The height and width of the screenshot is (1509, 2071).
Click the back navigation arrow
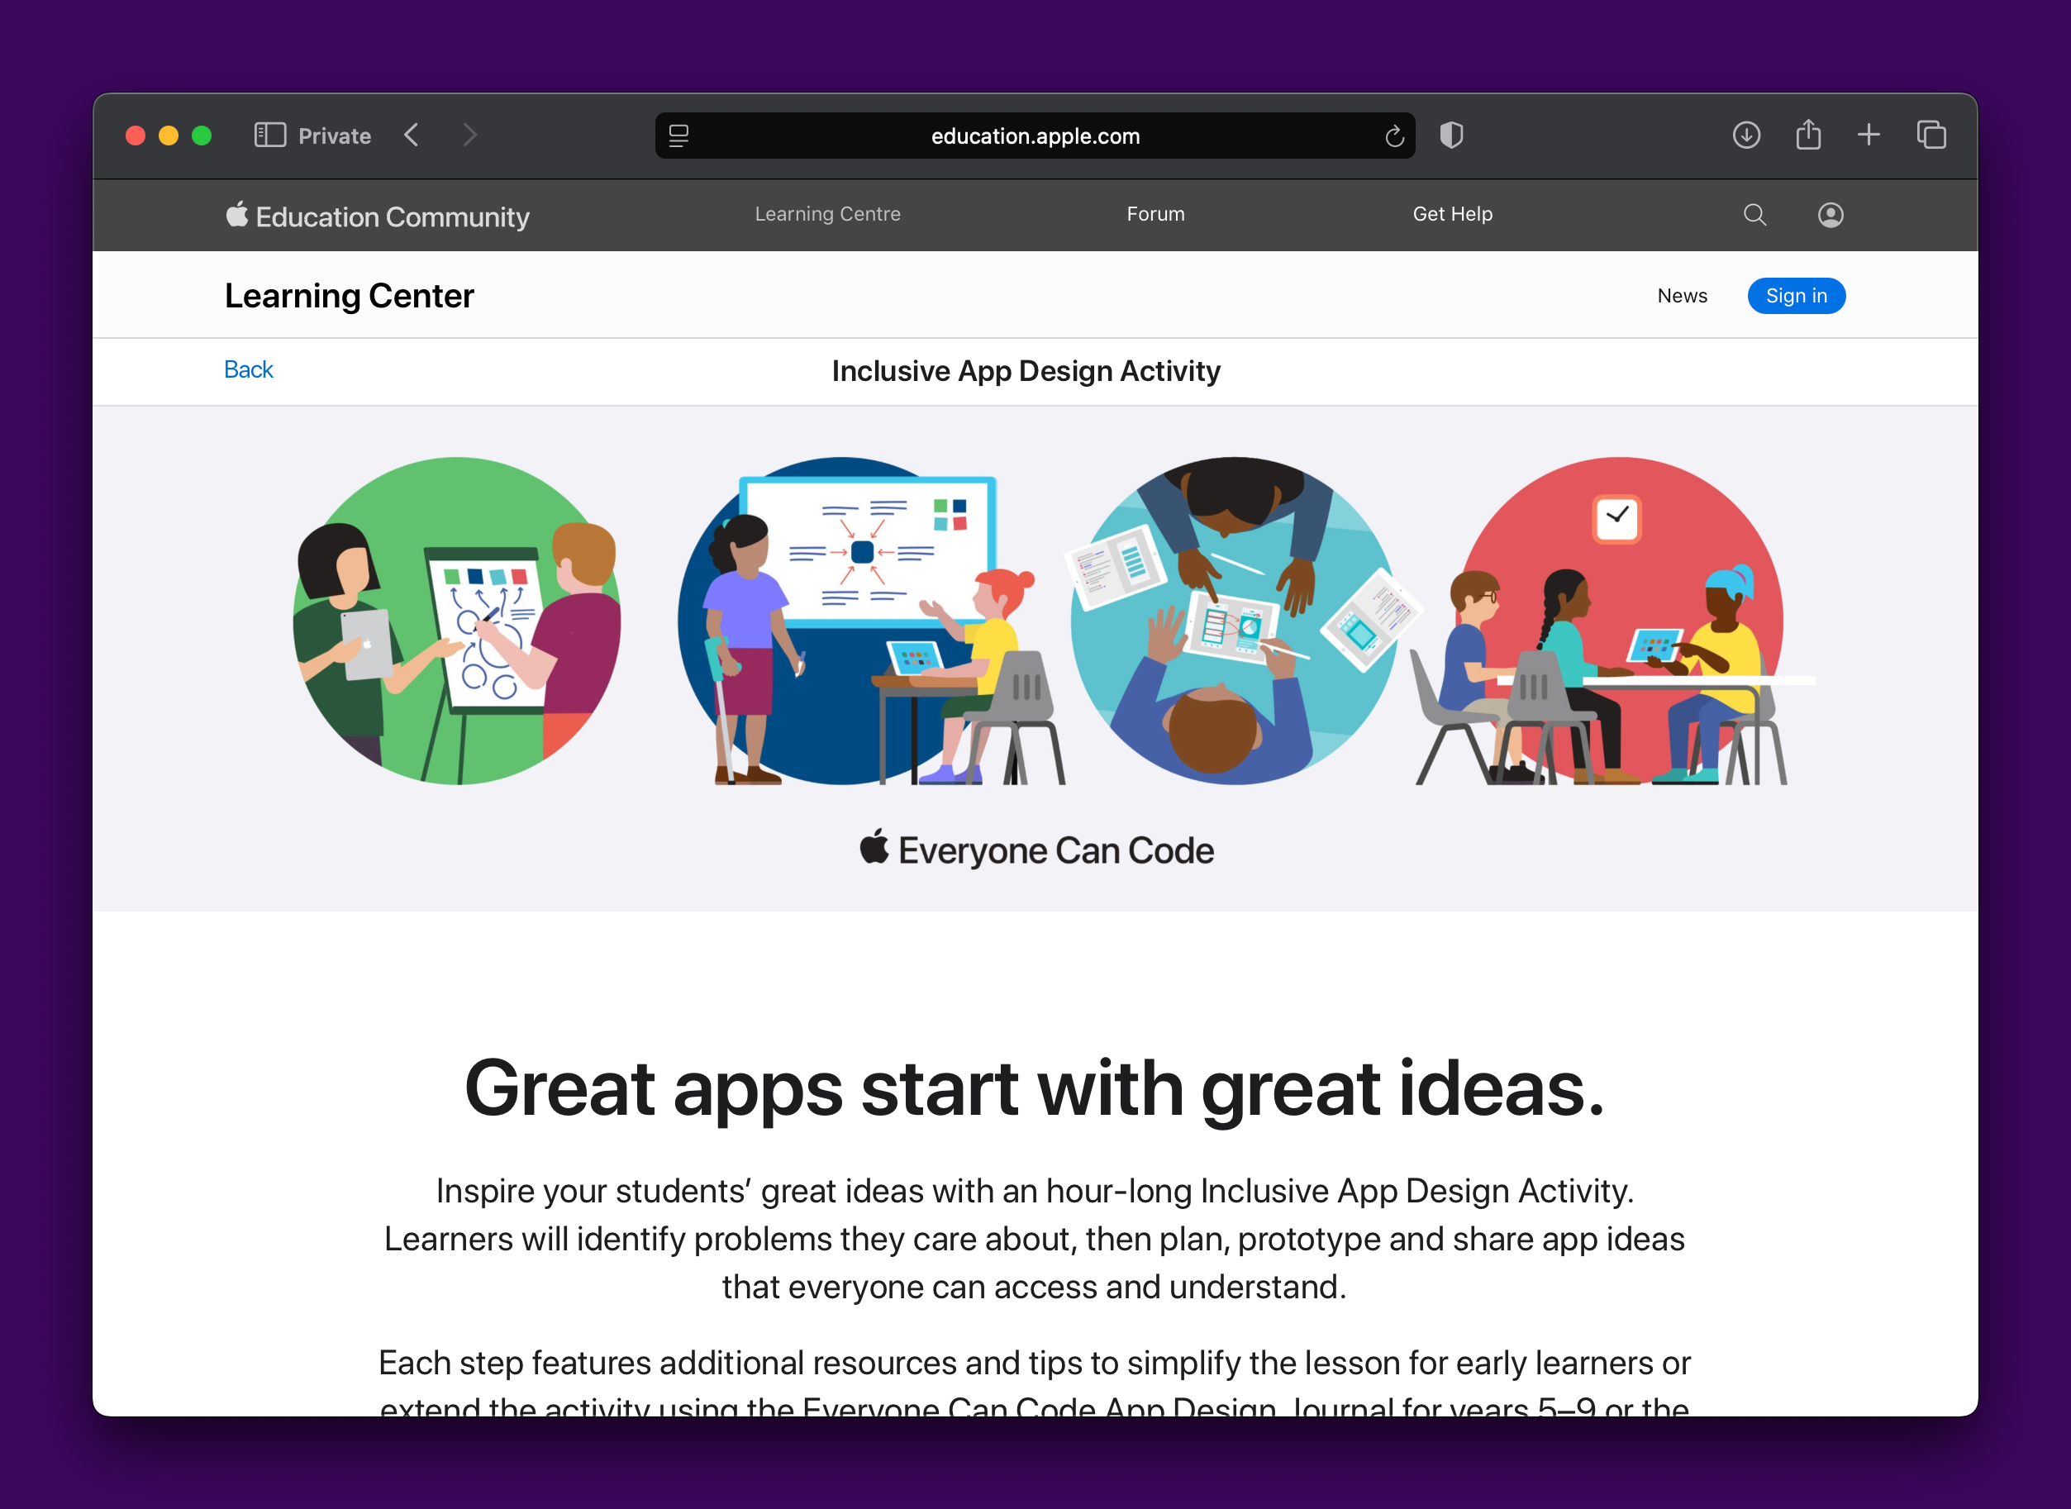pos(411,134)
